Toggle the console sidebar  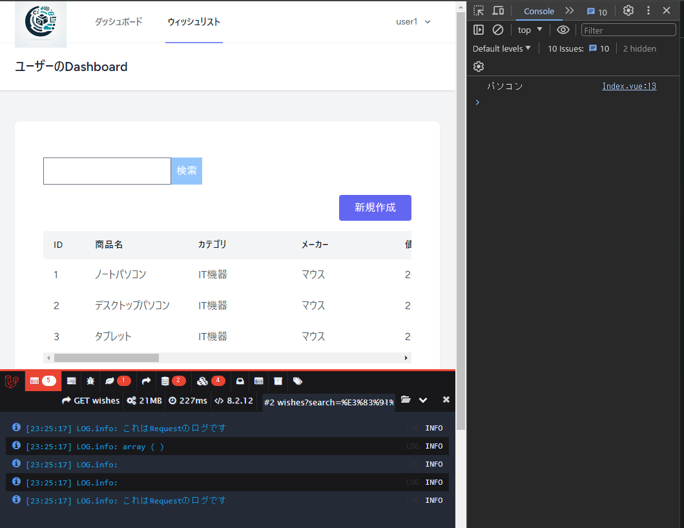479,30
